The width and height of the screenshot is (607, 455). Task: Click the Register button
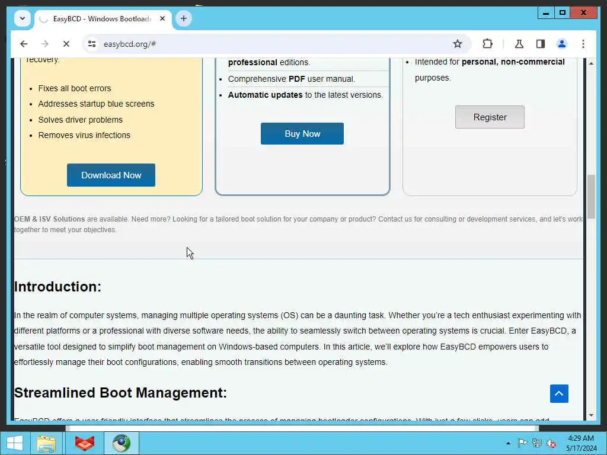point(490,117)
